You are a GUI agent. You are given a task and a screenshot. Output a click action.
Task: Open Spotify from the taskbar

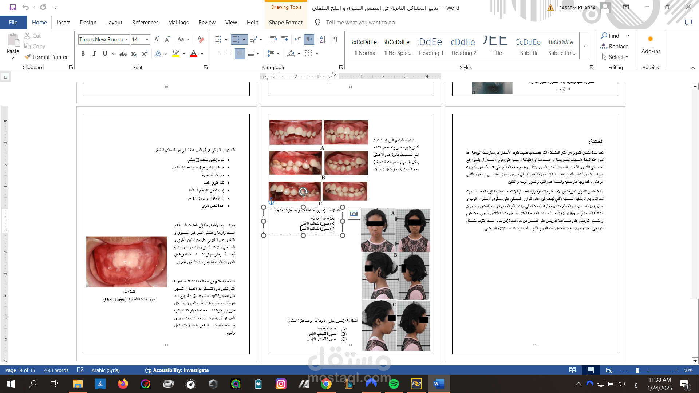point(394,384)
